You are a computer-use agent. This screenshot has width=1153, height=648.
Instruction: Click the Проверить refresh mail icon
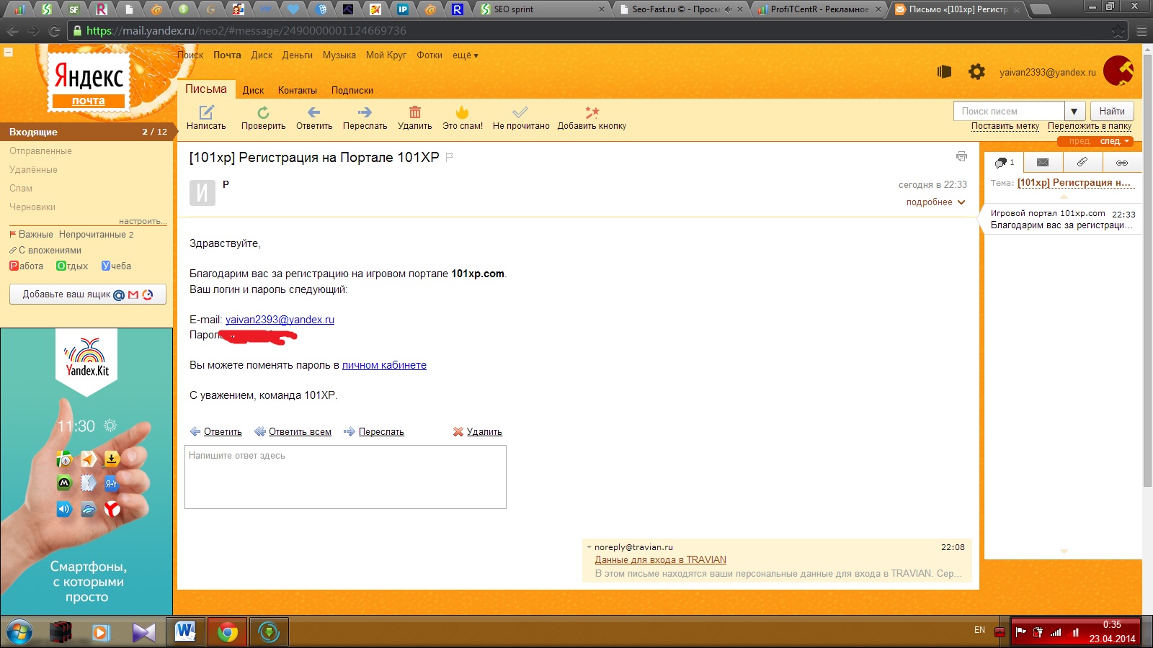pyautogui.click(x=263, y=112)
